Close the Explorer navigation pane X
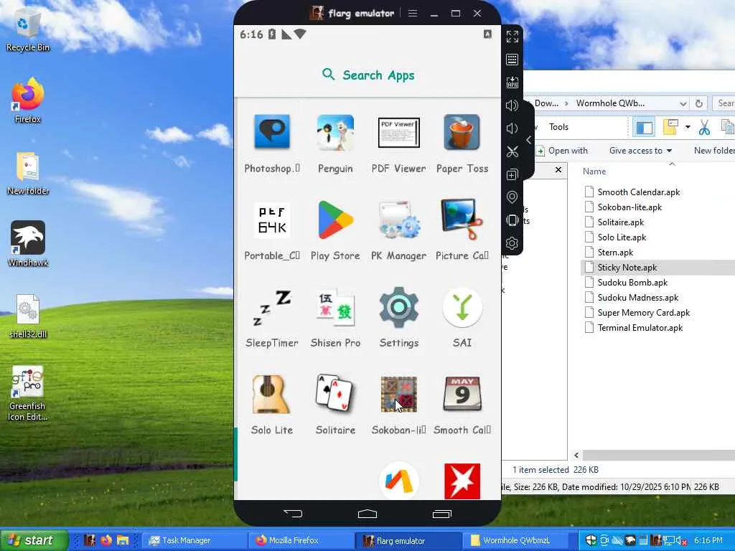 [x=558, y=169]
